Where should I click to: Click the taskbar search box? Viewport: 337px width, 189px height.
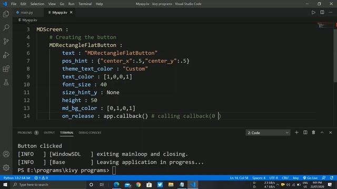point(48,184)
